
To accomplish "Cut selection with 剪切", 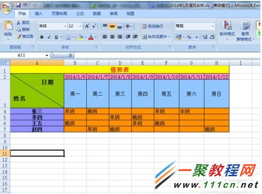I will coord(23,22).
